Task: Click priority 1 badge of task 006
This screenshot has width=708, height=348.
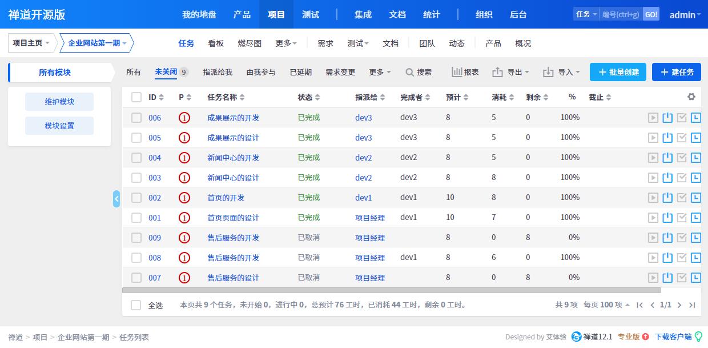Action: (x=184, y=118)
